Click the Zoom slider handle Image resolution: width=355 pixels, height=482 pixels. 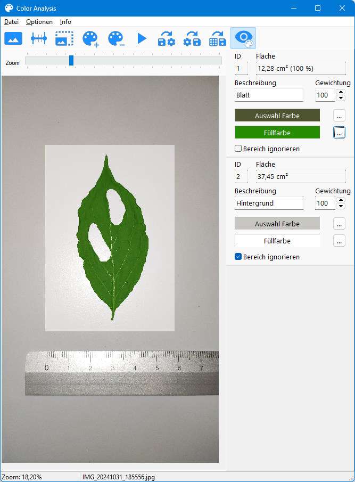click(x=71, y=61)
